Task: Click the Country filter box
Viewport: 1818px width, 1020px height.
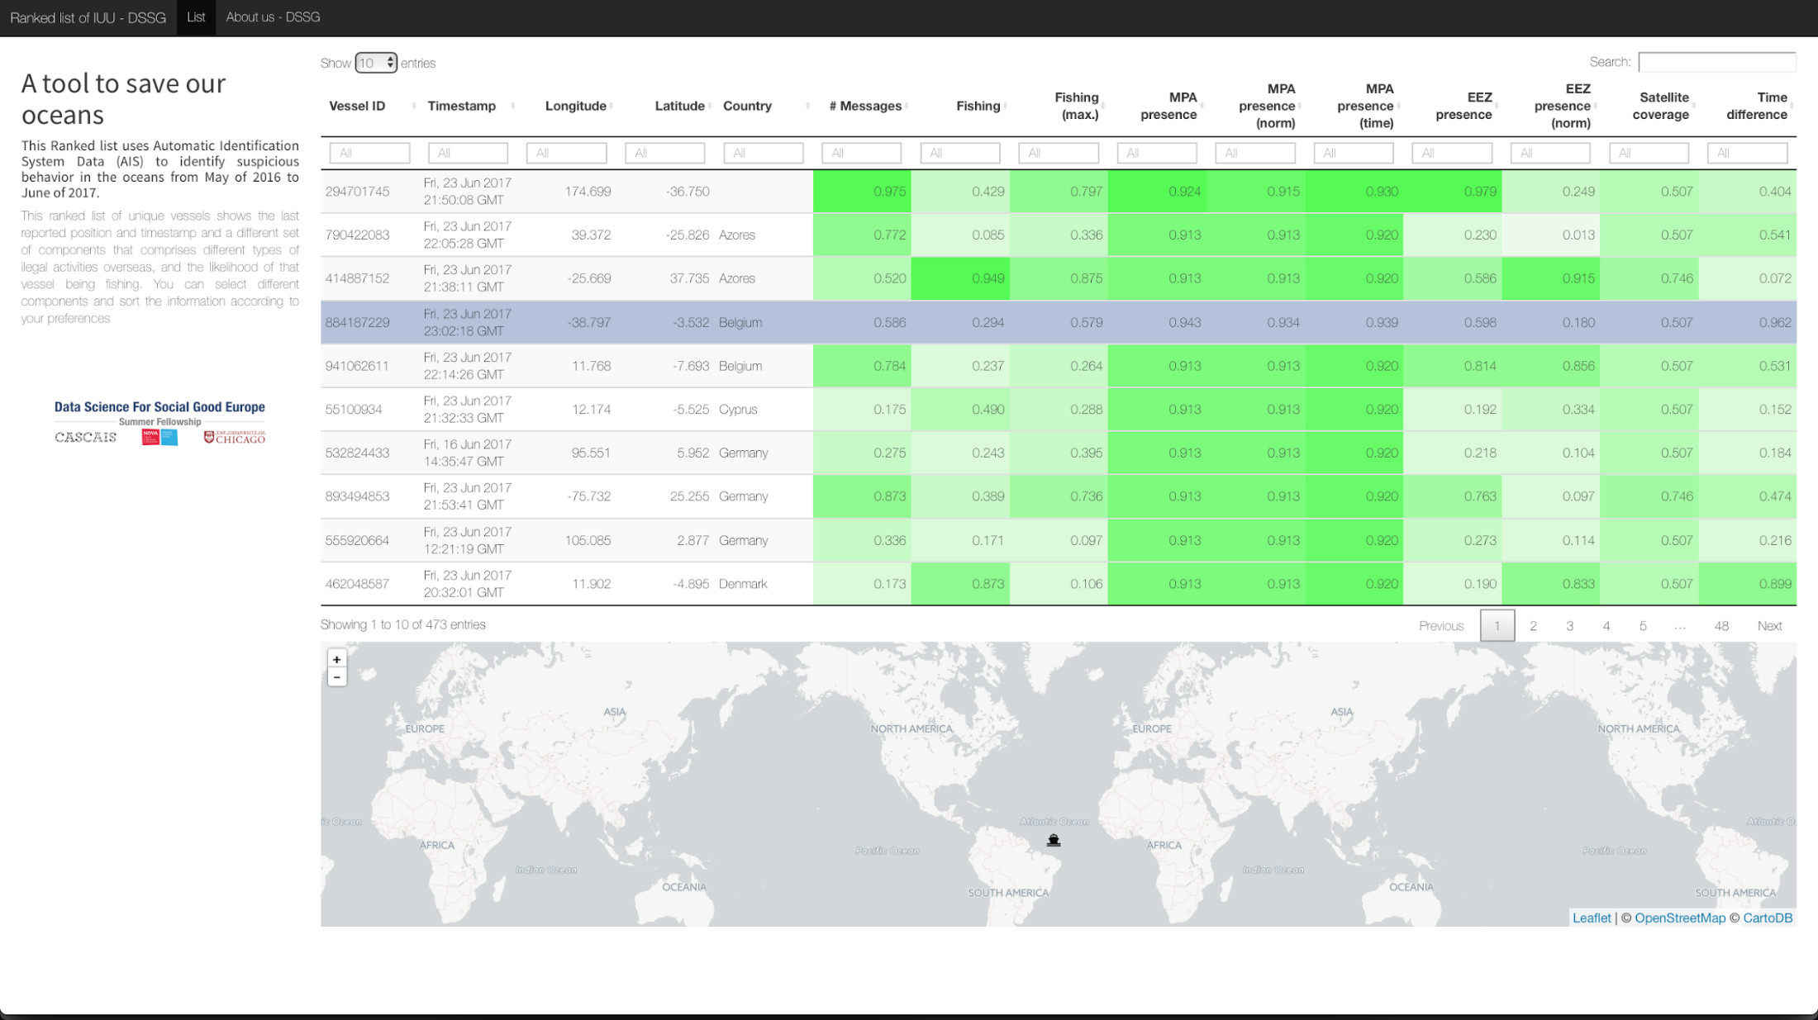Action: pyautogui.click(x=764, y=153)
